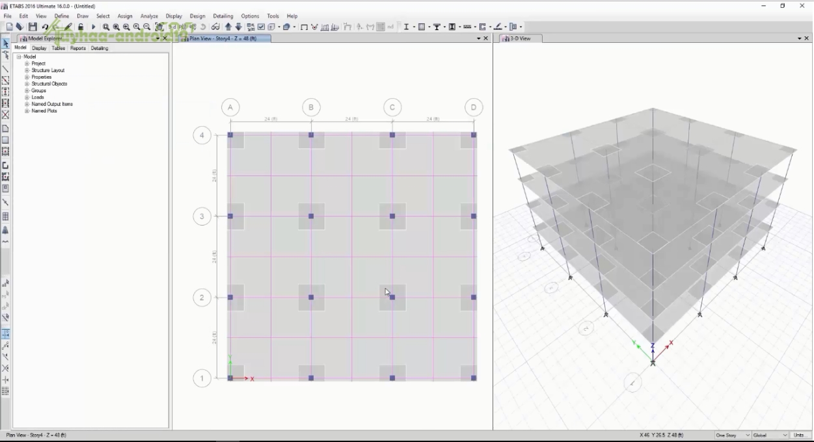
Task: Expand the Properties tree node
Action: pyautogui.click(x=27, y=77)
